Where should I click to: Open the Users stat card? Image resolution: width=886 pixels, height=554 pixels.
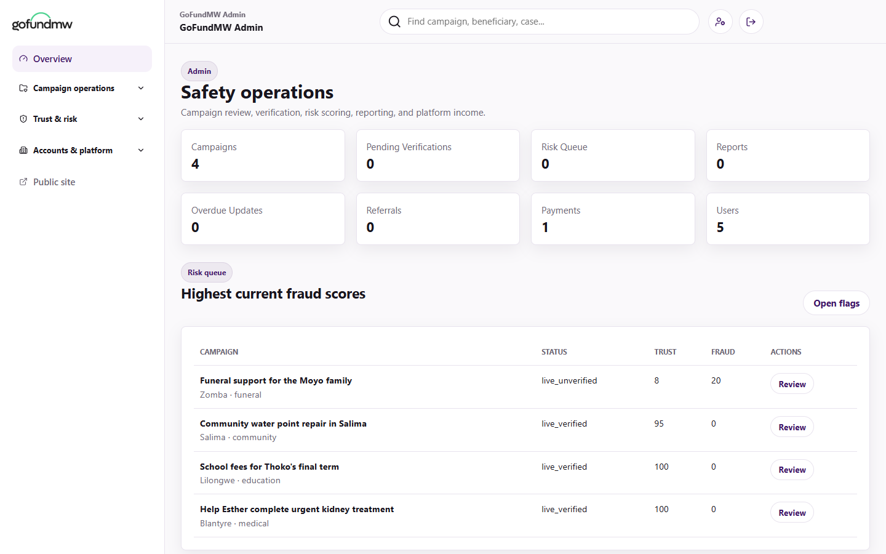tap(788, 219)
